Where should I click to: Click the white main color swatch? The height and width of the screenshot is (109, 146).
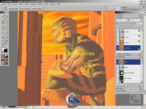pyautogui.click(x=3, y=49)
